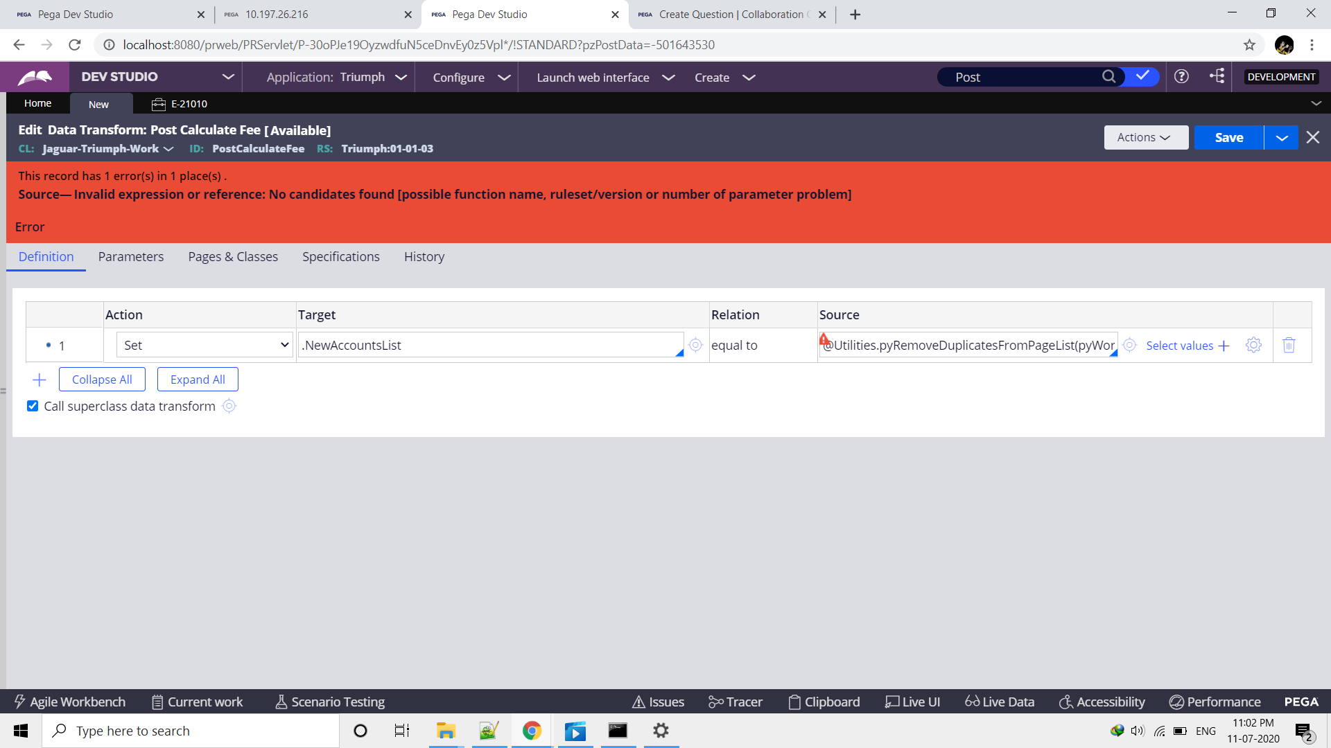Click the Select values link
The image size is (1331, 748).
tap(1180, 345)
